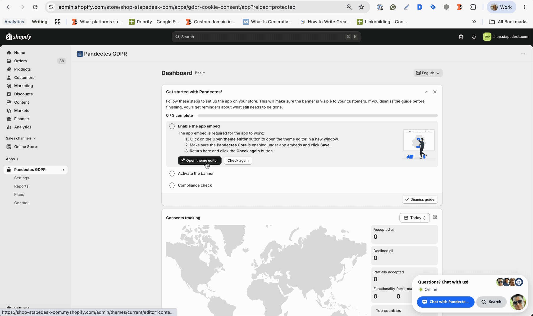Expand the Apps section
This screenshot has height=316, width=533.
click(x=12, y=159)
